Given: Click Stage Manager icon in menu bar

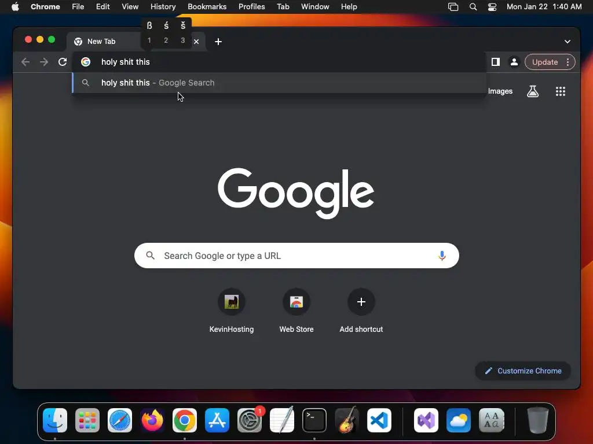Looking at the screenshot, I should pos(453,7).
